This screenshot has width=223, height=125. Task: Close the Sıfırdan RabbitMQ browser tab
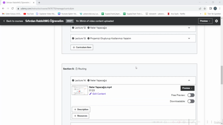pyautogui.click(x=34, y=2)
